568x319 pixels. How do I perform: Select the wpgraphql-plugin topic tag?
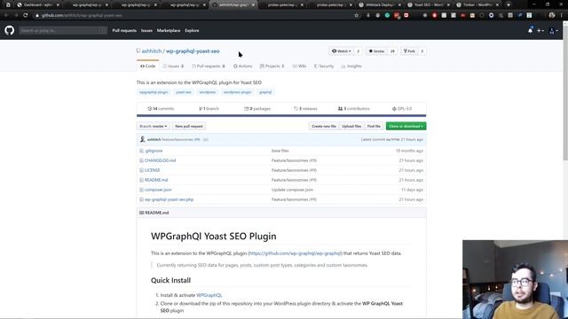(x=154, y=92)
